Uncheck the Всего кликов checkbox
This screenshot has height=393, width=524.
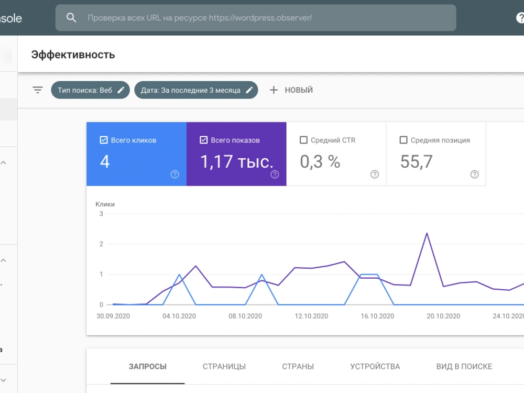point(104,140)
